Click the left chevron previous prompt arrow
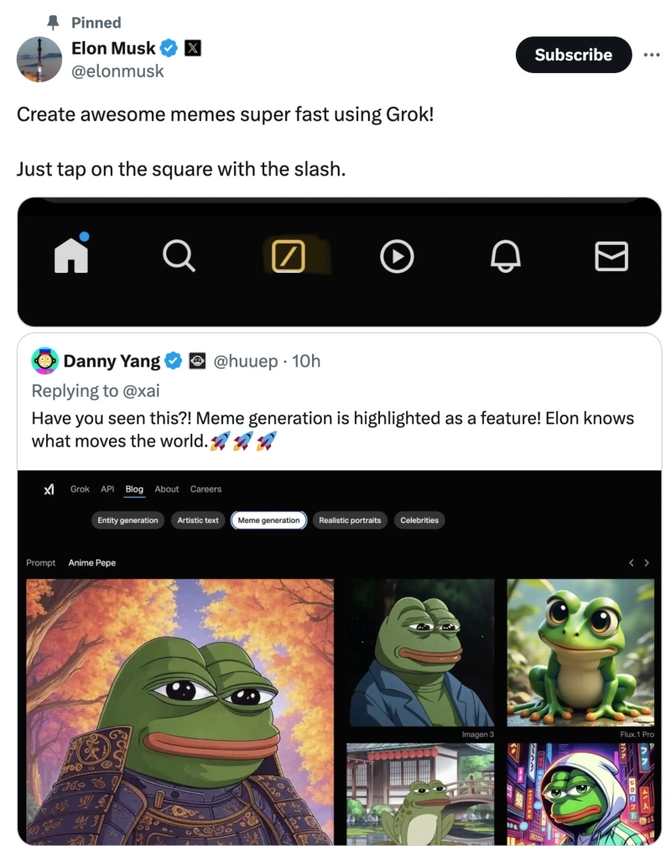The image size is (671, 846). pyautogui.click(x=632, y=563)
